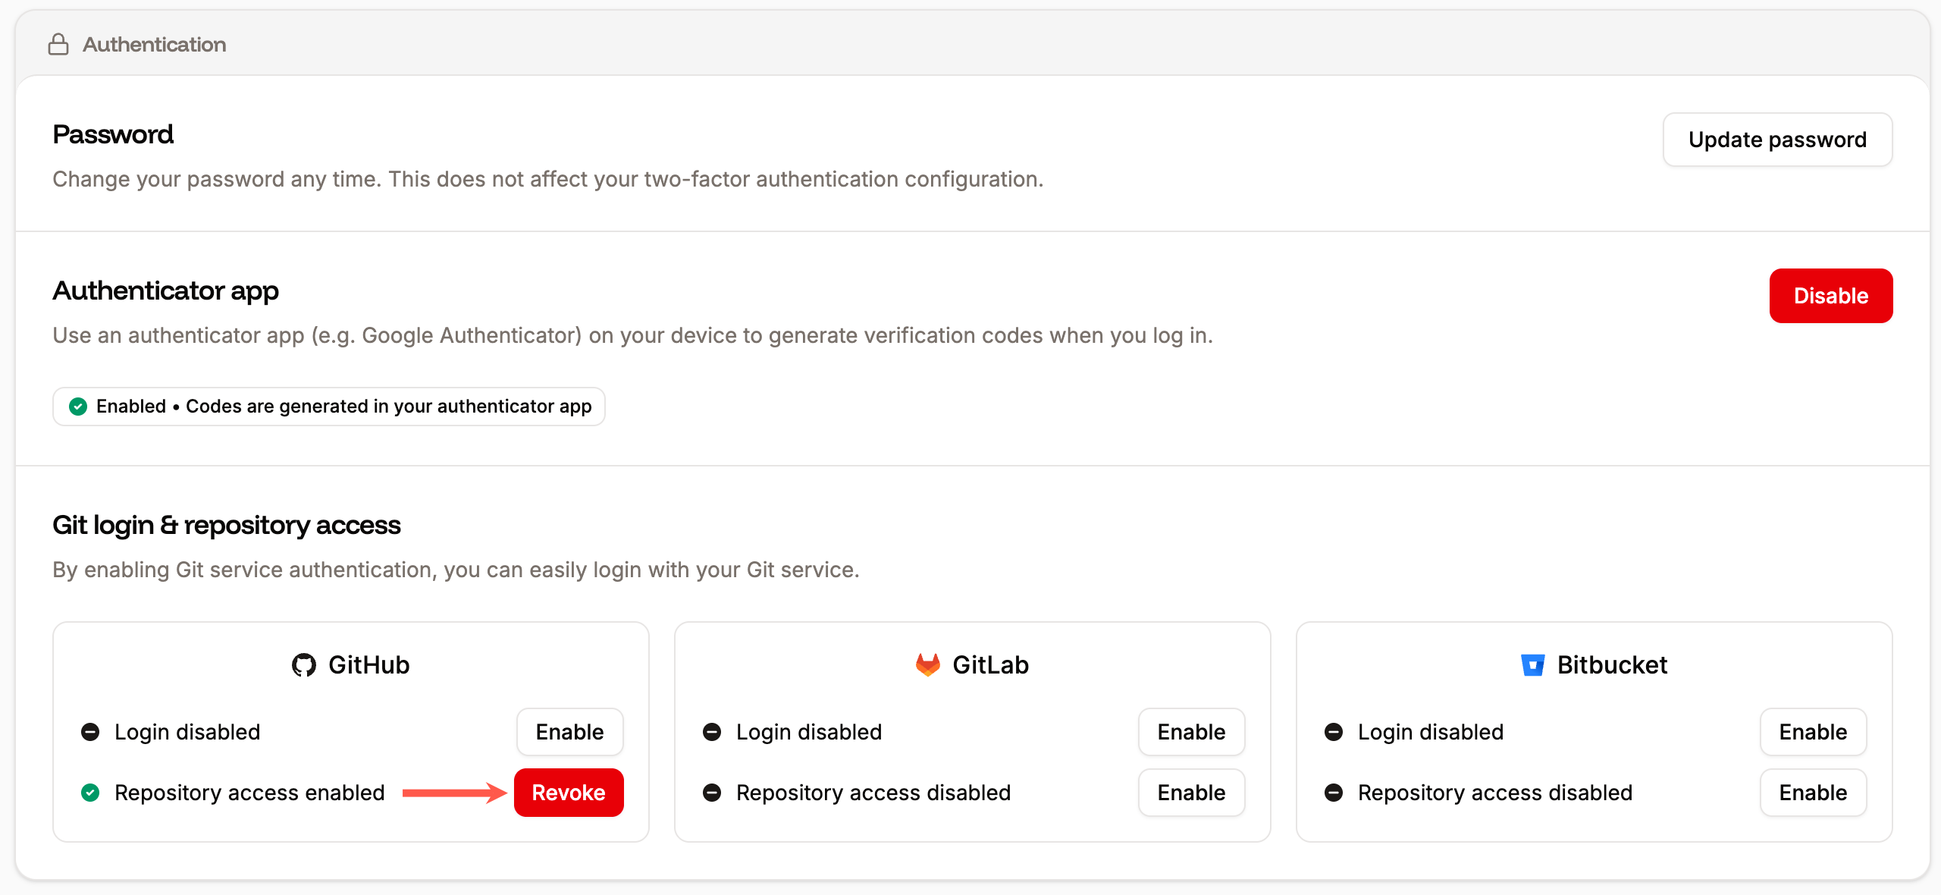Revoke GitHub repository access
Screen dimensions: 1941x895
569,792
